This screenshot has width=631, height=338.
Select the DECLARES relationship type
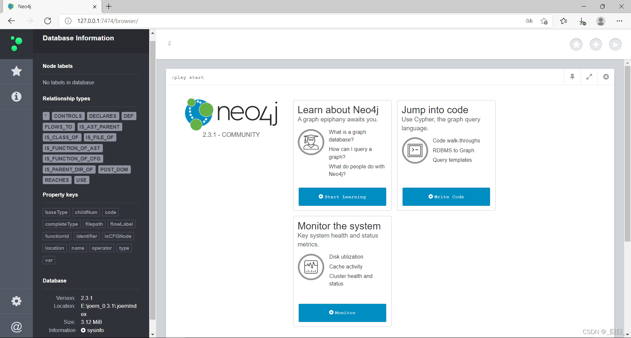(x=103, y=116)
